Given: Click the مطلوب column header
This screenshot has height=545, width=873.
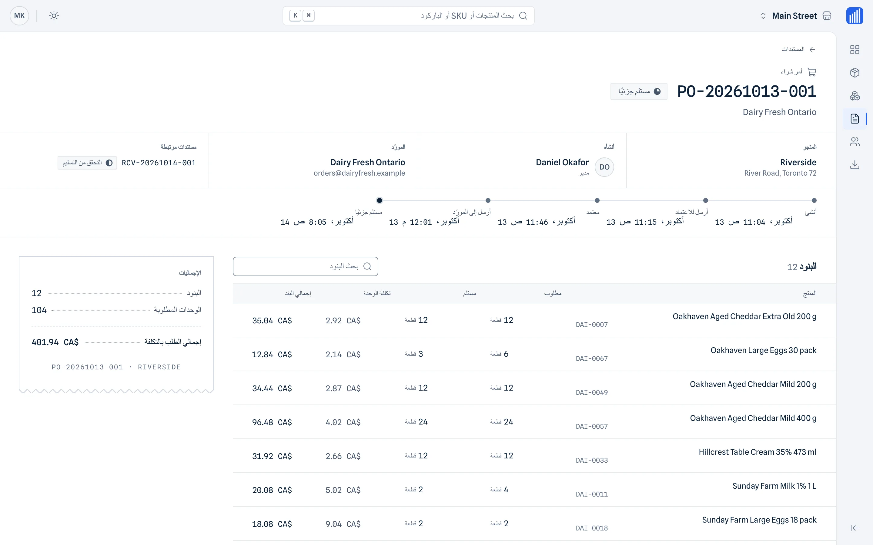Looking at the screenshot, I should 553,293.
